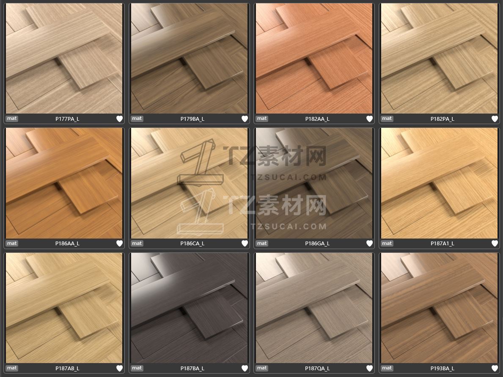Click the mat badge on P187A1_L
Image resolution: width=503 pixels, height=377 pixels.
click(x=387, y=243)
